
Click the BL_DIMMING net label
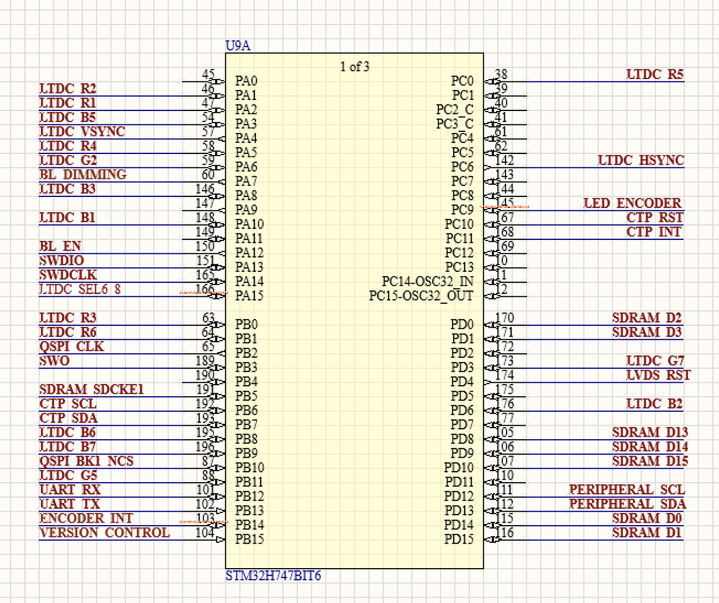coord(82,175)
